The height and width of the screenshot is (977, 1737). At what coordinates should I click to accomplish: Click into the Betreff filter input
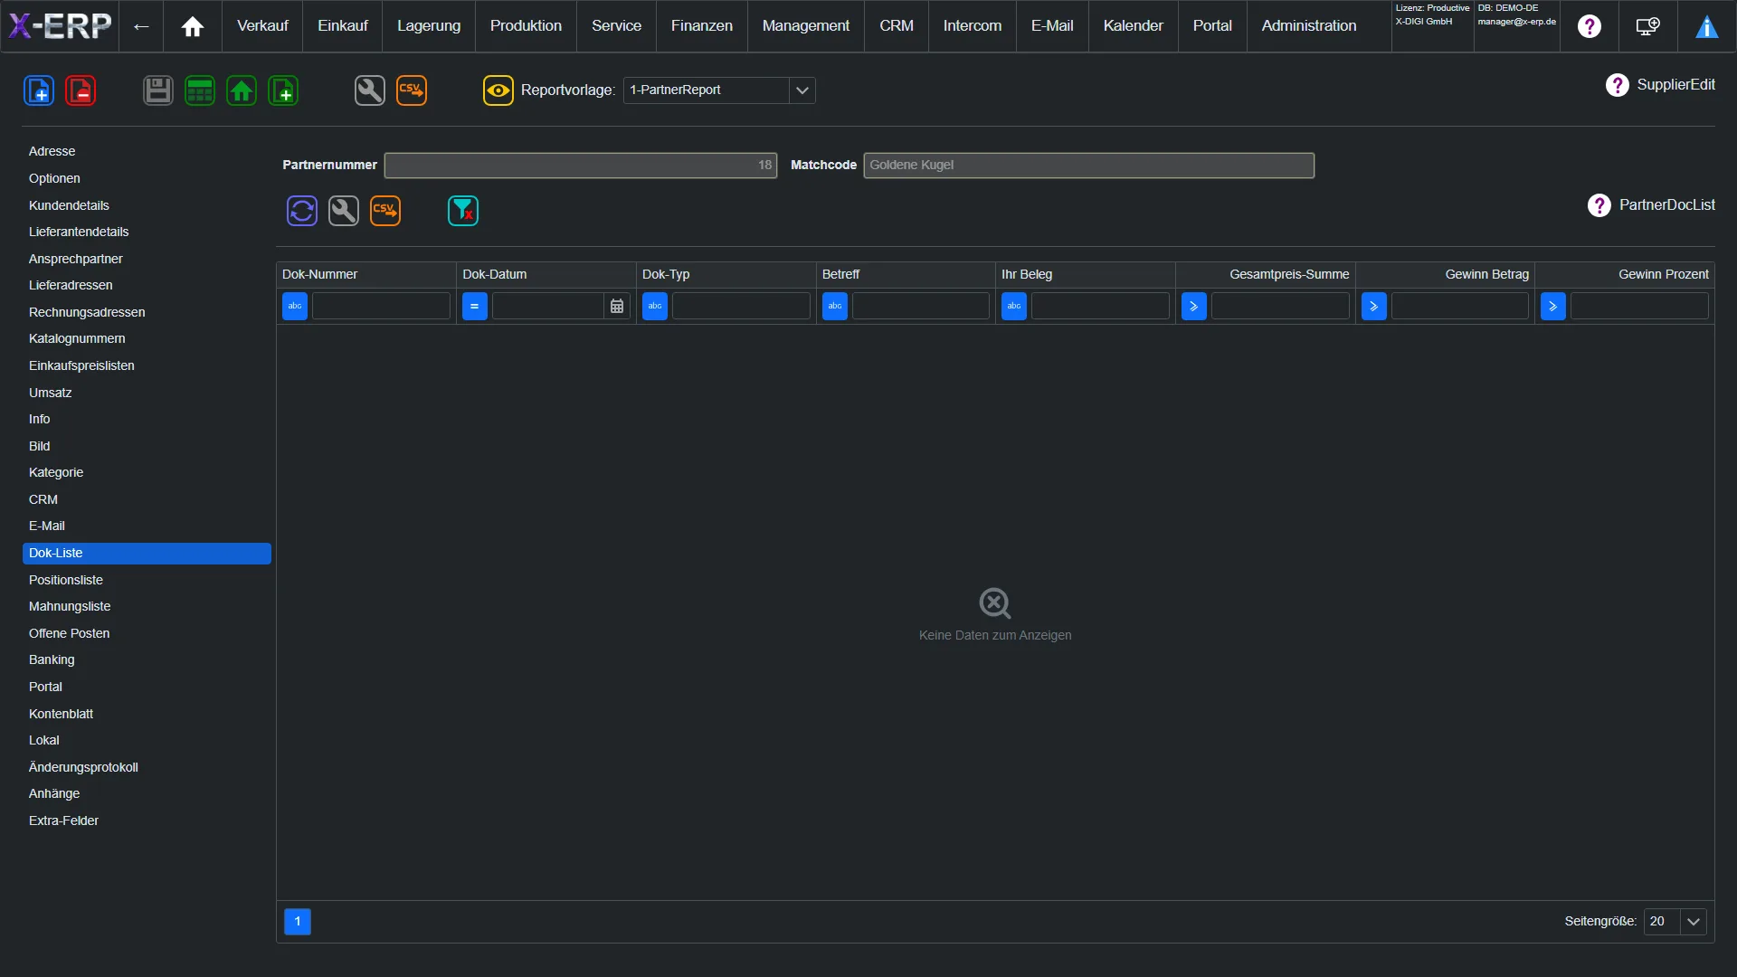tap(921, 307)
